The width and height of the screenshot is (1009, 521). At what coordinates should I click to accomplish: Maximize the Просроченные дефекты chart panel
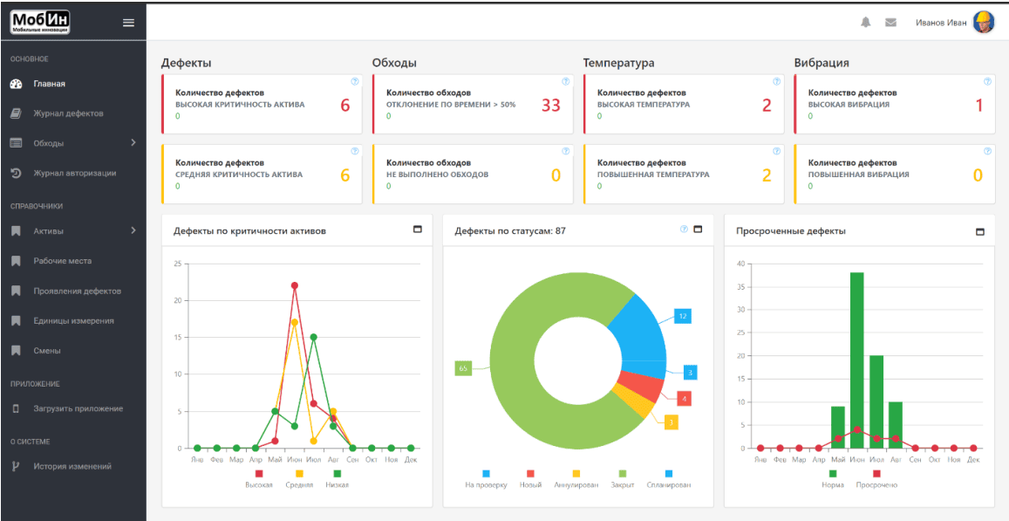pyautogui.click(x=979, y=231)
